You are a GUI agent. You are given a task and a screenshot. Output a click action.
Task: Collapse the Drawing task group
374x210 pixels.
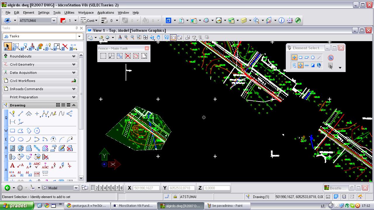(x=74, y=105)
